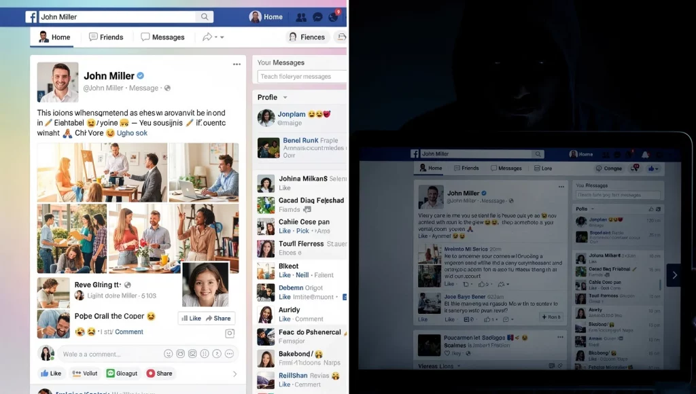Click the thumbs-up icon beside Pofle on the laptop

point(651,209)
